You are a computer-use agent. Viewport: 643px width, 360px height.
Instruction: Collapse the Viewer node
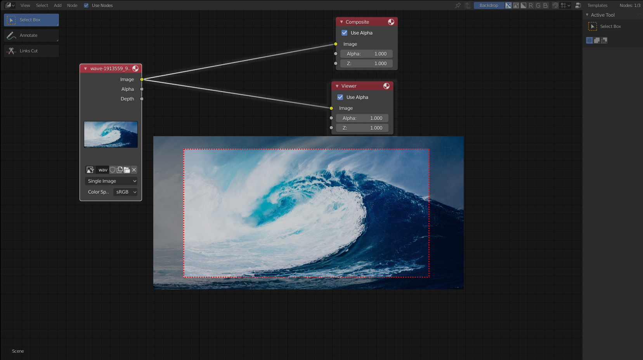tap(337, 86)
